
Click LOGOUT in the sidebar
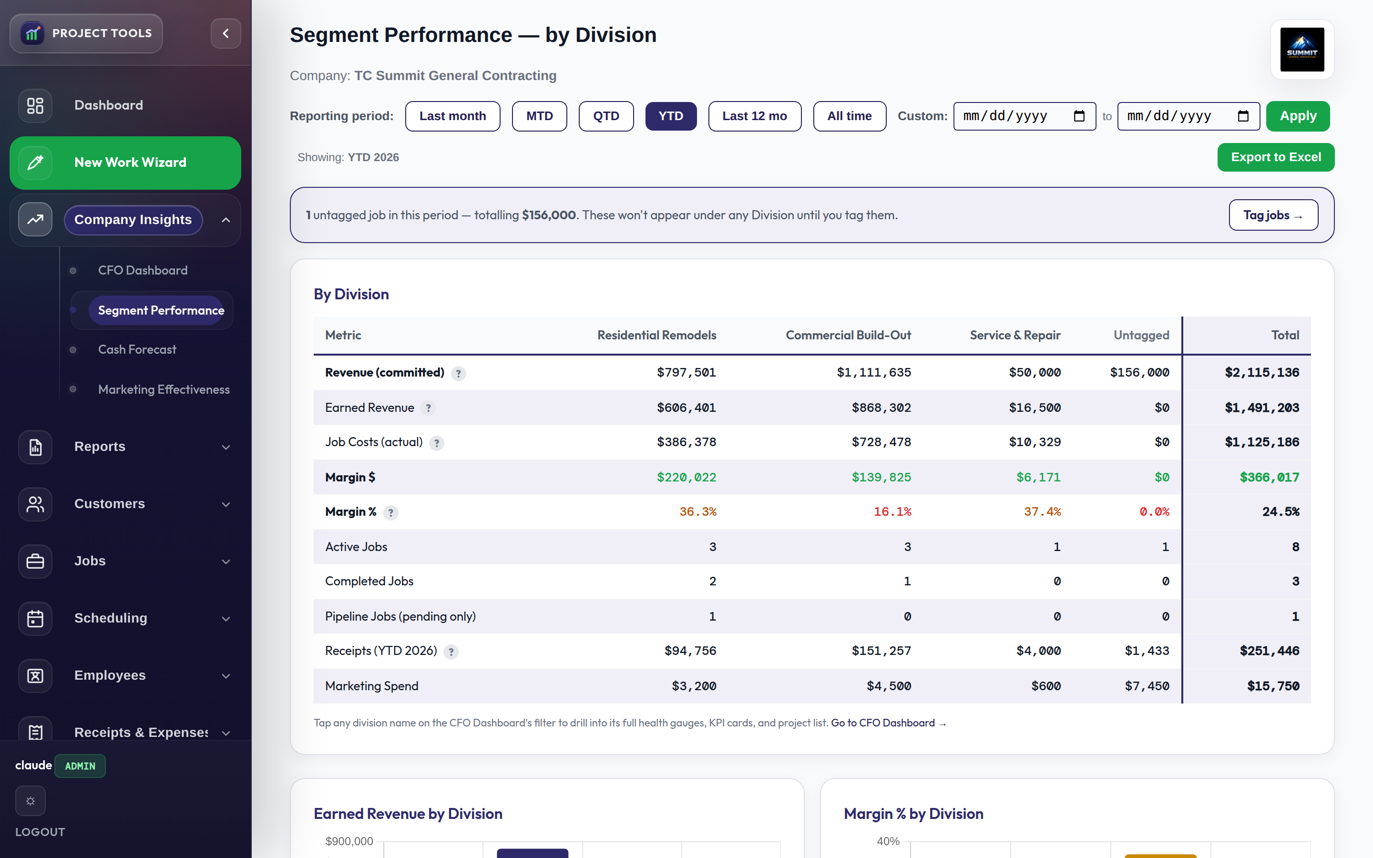pos(40,832)
